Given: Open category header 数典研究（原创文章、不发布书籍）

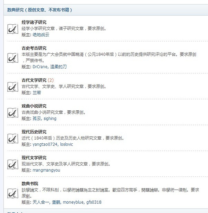Looking at the screenshot, I should (40, 10).
